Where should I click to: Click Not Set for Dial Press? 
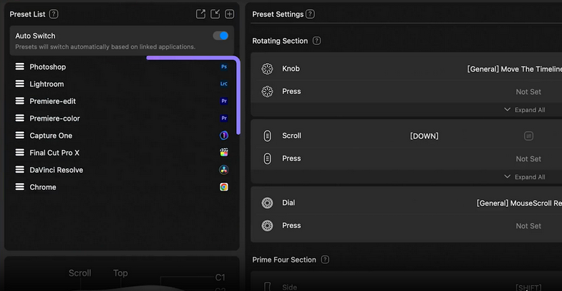(528, 226)
